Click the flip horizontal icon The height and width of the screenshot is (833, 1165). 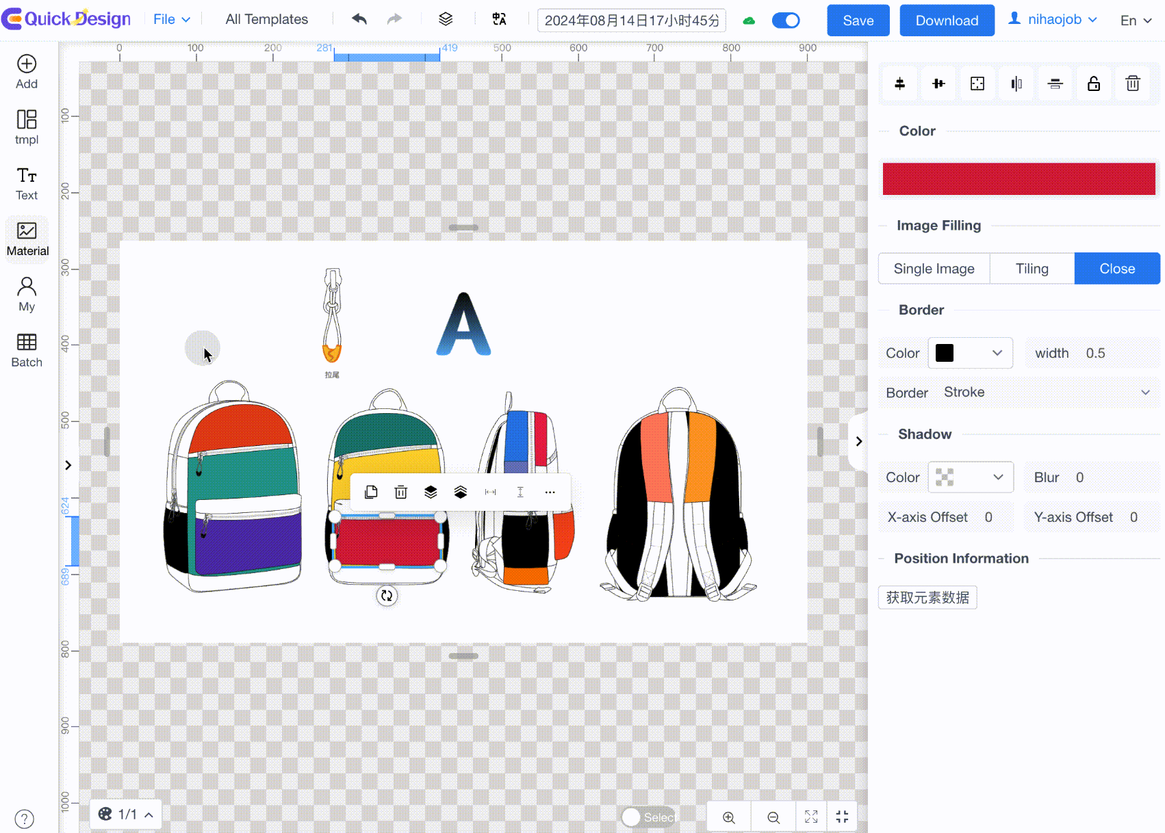(x=1016, y=83)
